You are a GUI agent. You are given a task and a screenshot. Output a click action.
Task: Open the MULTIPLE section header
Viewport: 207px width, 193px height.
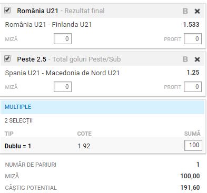(x=102, y=107)
